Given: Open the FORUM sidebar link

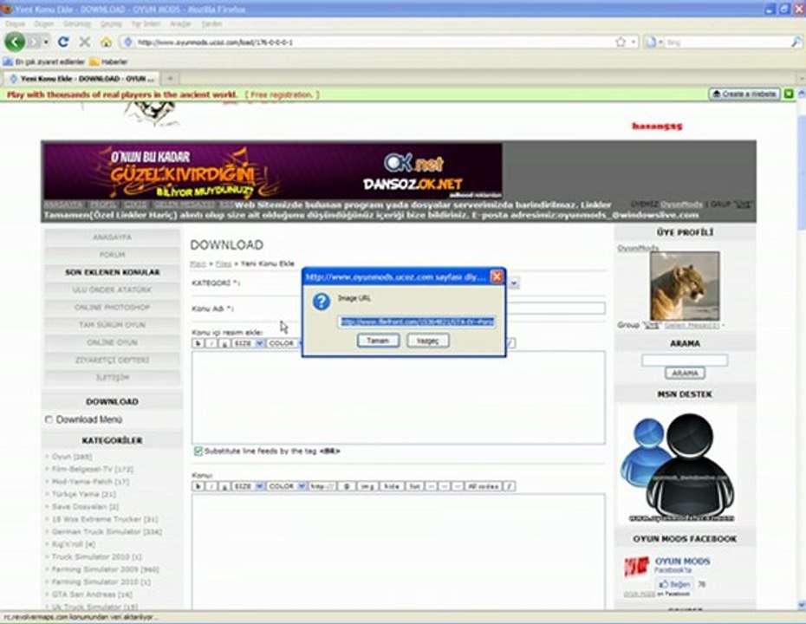Looking at the screenshot, I should tap(112, 255).
